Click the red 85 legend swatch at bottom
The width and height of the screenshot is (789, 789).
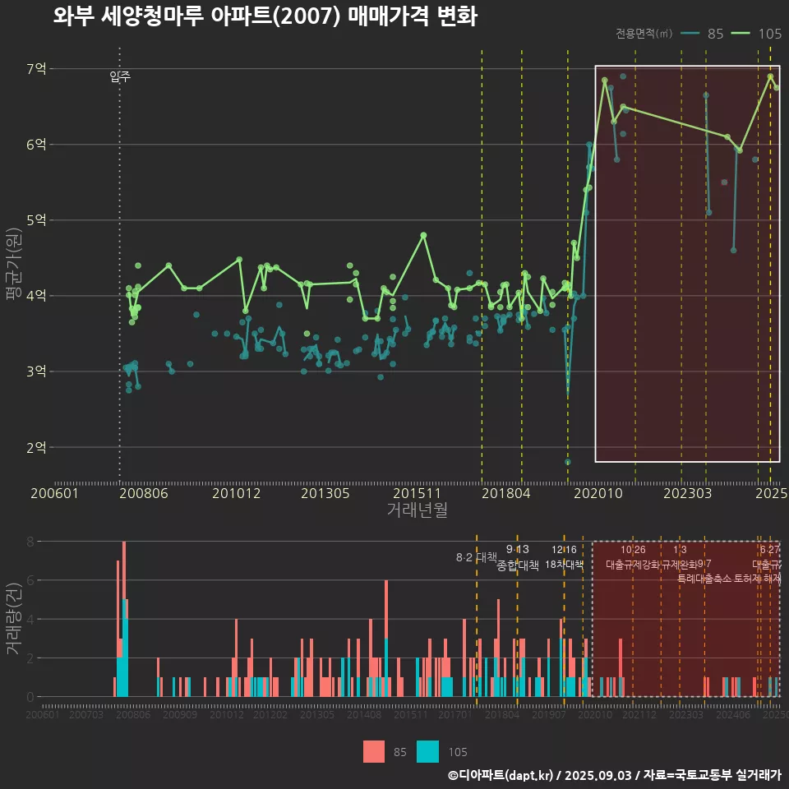375,751
